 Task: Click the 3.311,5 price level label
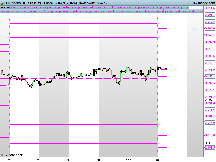coord(210,8)
